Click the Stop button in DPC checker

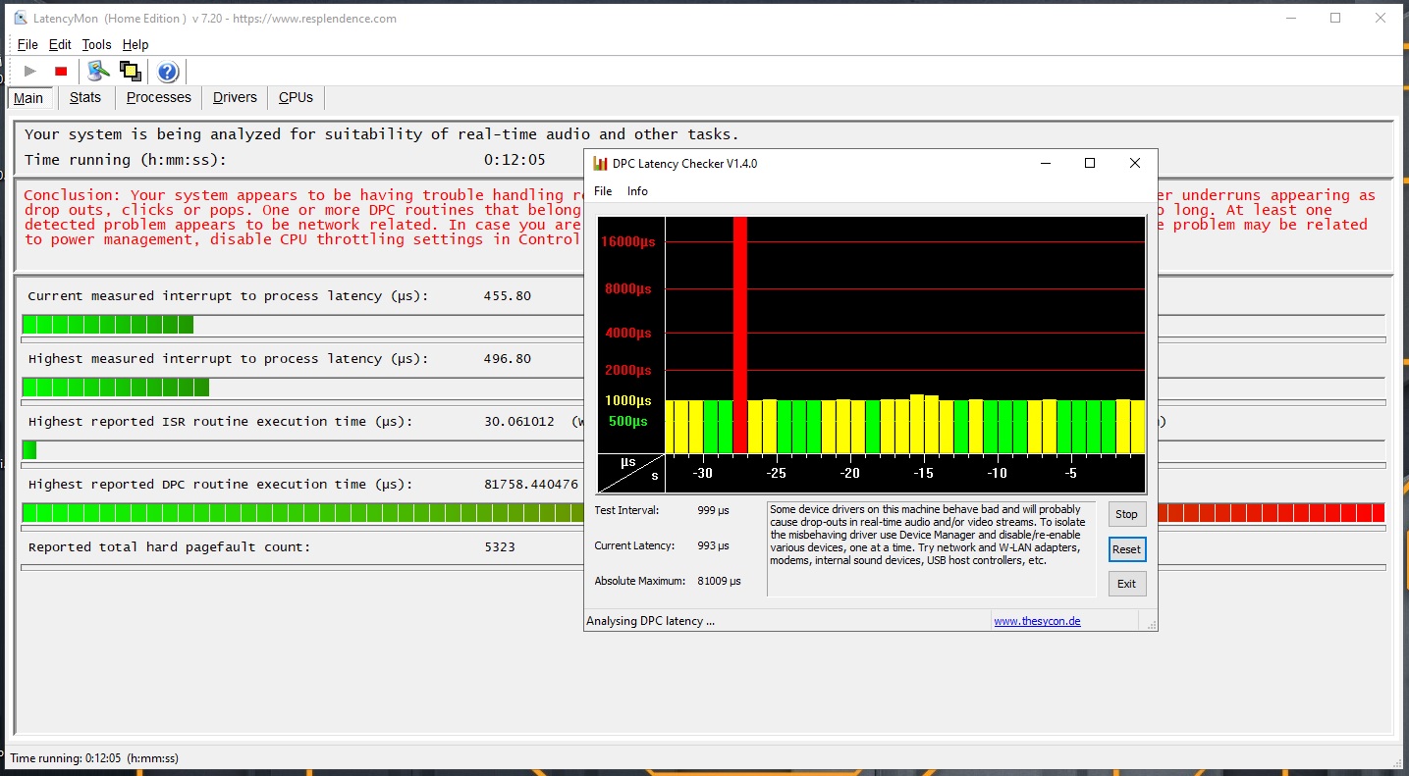click(x=1126, y=514)
